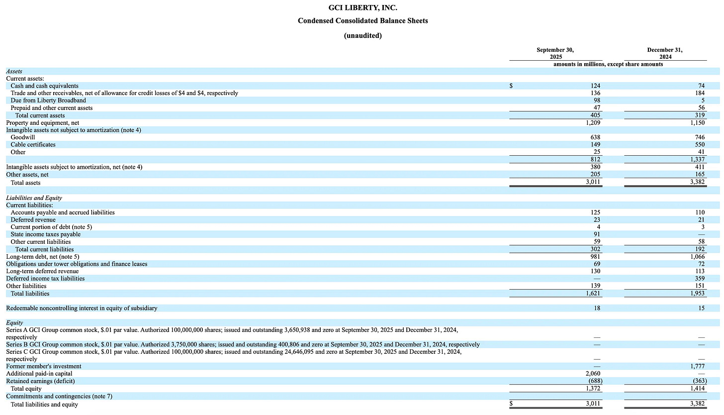
Task: Select the 2024 Property and equipment value 1,150
Action: 698,122
